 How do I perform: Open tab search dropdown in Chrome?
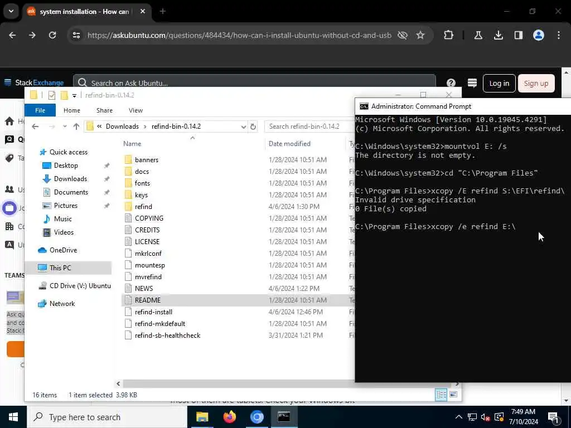(x=11, y=11)
